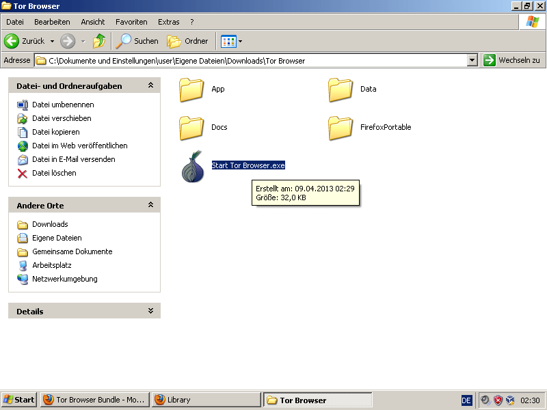Click the grey forward arrow icon

68,41
